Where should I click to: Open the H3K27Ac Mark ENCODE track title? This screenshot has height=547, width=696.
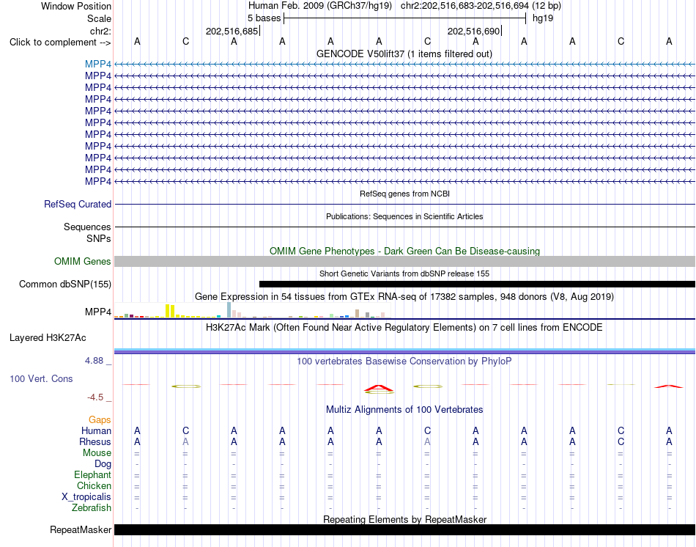(x=404, y=328)
